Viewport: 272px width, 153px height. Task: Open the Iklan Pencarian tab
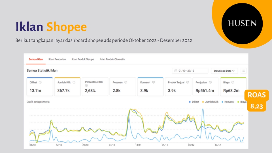point(57,59)
